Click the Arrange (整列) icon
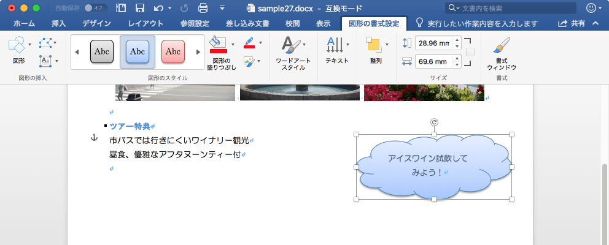The height and width of the screenshot is (245, 609). 374,45
